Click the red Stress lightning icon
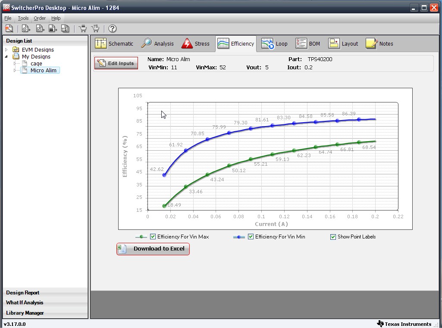Image resolution: width=442 pixels, height=328 pixels. [x=187, y=43]
